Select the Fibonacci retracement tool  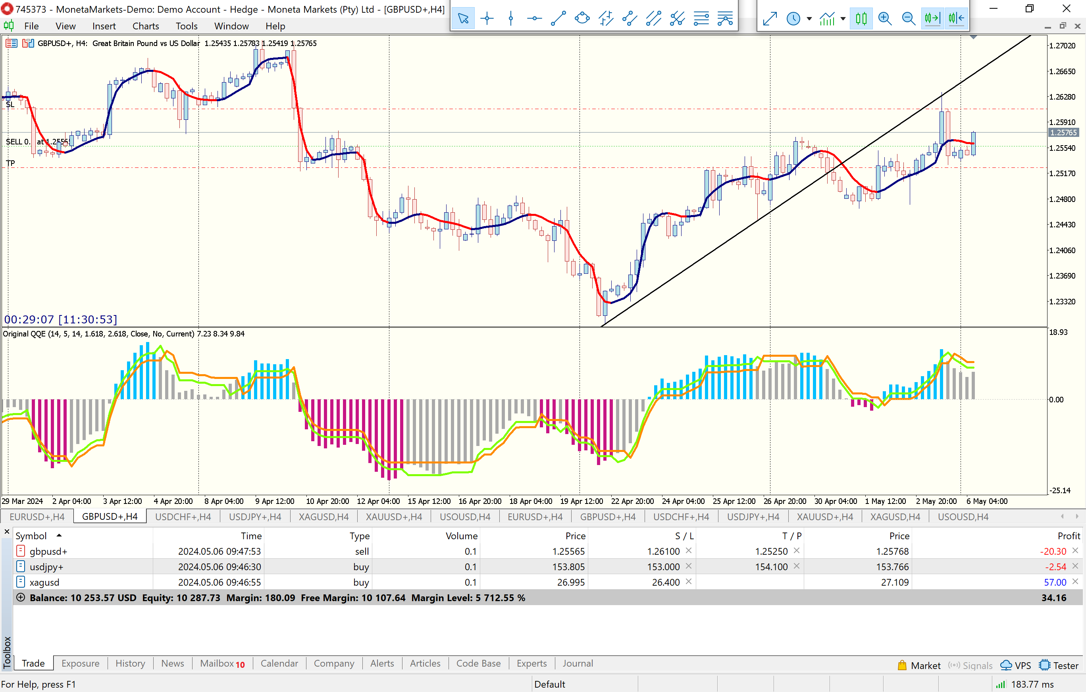[x=701, y=19]
